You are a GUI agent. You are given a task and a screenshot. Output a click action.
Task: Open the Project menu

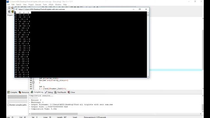click(31, 5)
